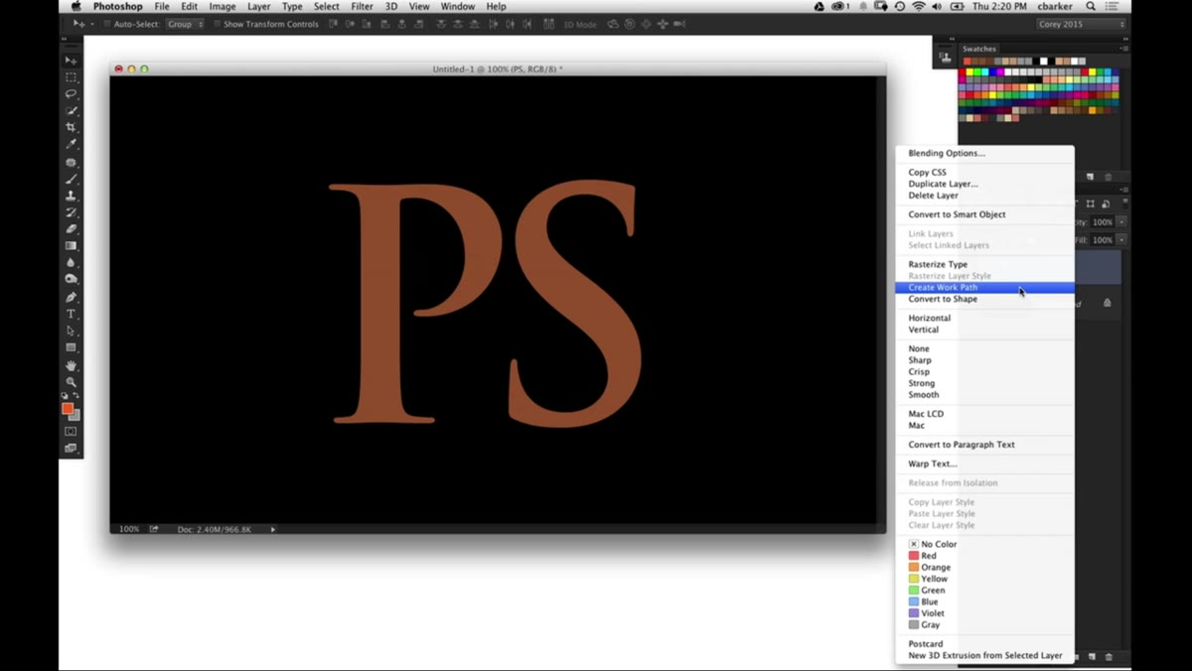Open the Fill 100% dropdown arrow
Image resolution: width=1192 pixels, height=671 pixels.
1121,240
